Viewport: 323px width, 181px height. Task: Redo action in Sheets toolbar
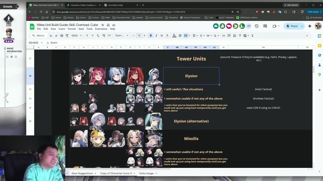[56, 36]
